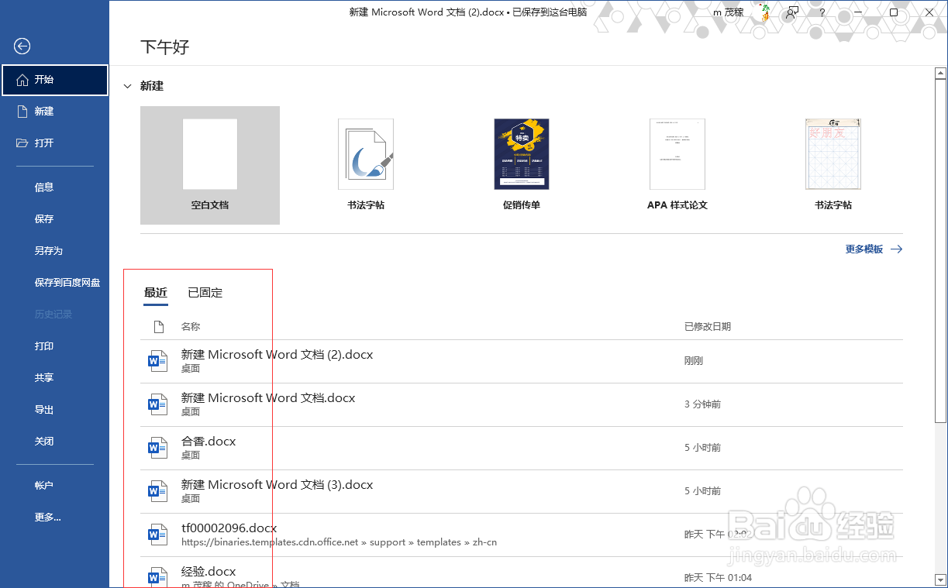Open Word file icon for 新建 Microsoft Word 文档 (3).docx
Screen dimensions: 948x588
click(x=158, y=490)
